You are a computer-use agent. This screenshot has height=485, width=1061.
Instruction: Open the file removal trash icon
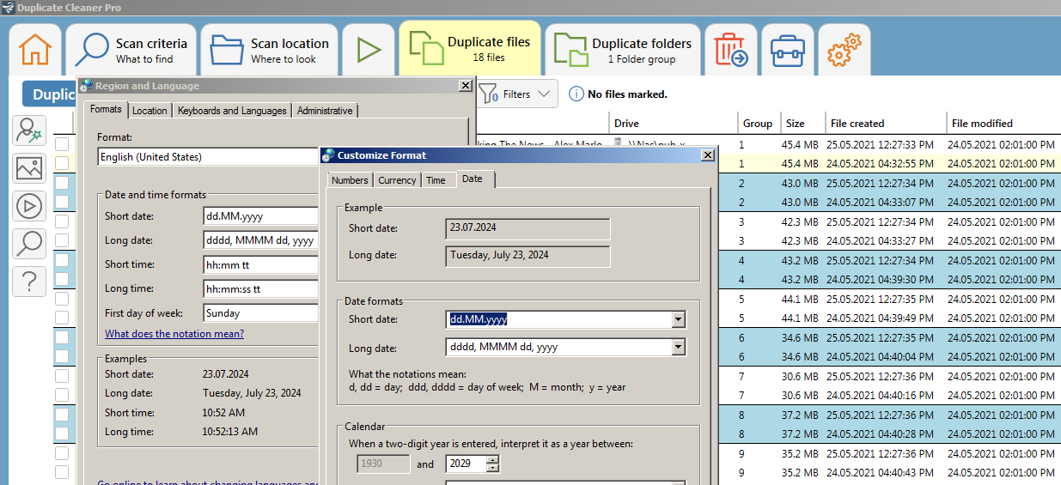click(731, 51)
